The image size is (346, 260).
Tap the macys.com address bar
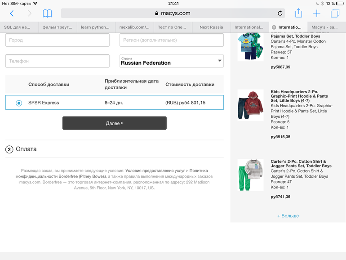point(173,13)
